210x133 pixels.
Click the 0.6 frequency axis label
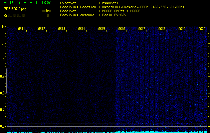3,126
